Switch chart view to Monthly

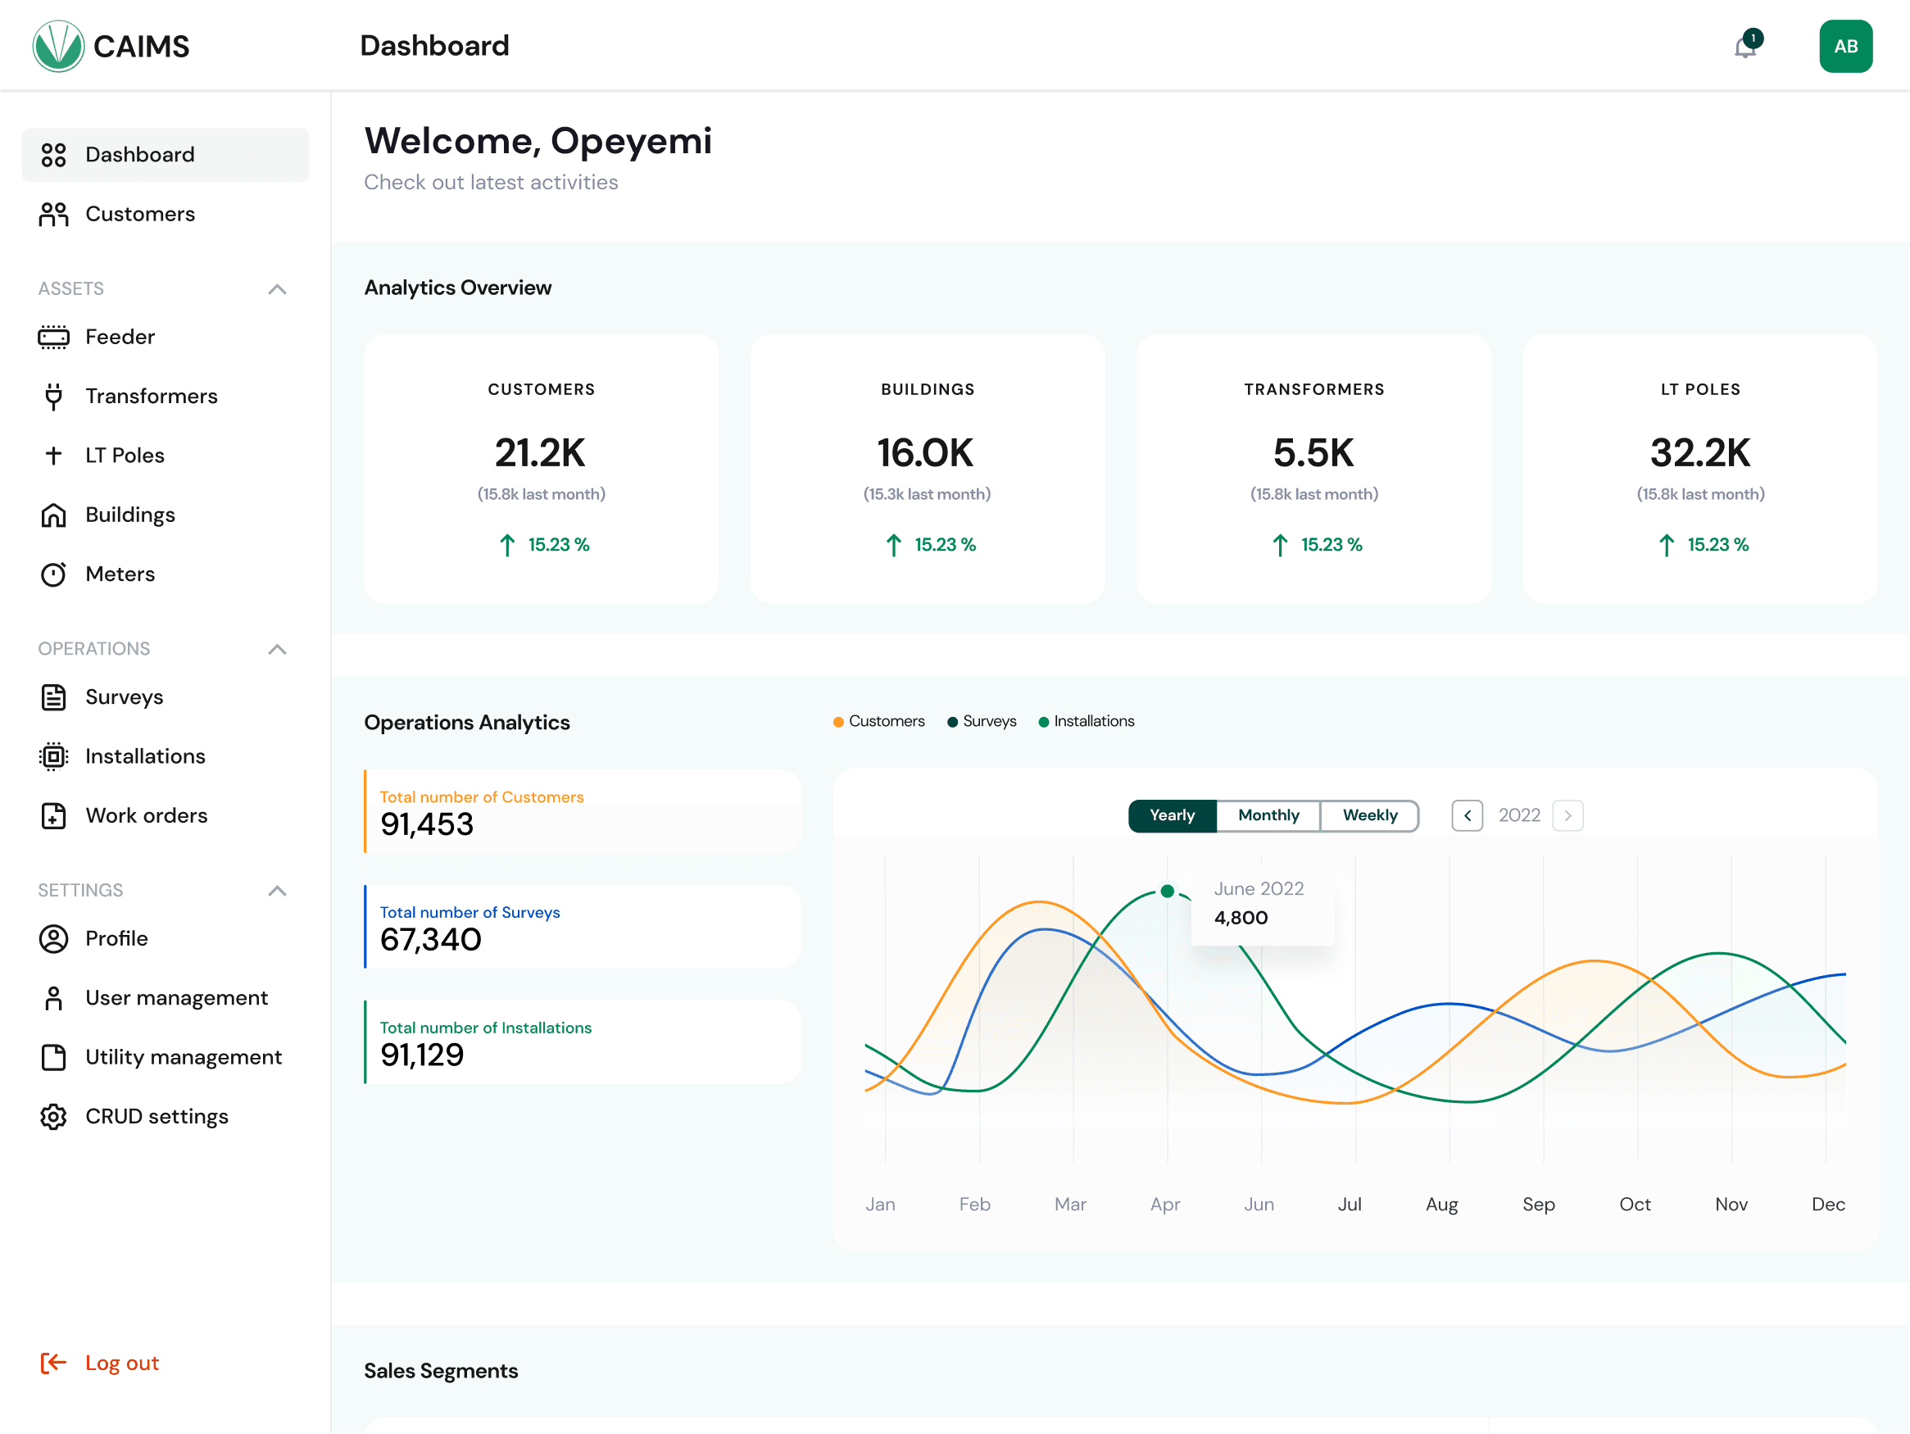point(1268,815)
